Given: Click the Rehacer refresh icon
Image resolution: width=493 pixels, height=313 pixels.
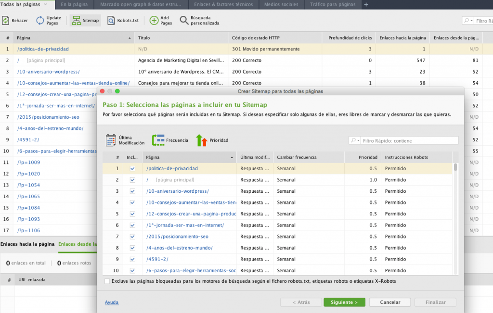Looking at the screenshot, I should tap(6, 20).
